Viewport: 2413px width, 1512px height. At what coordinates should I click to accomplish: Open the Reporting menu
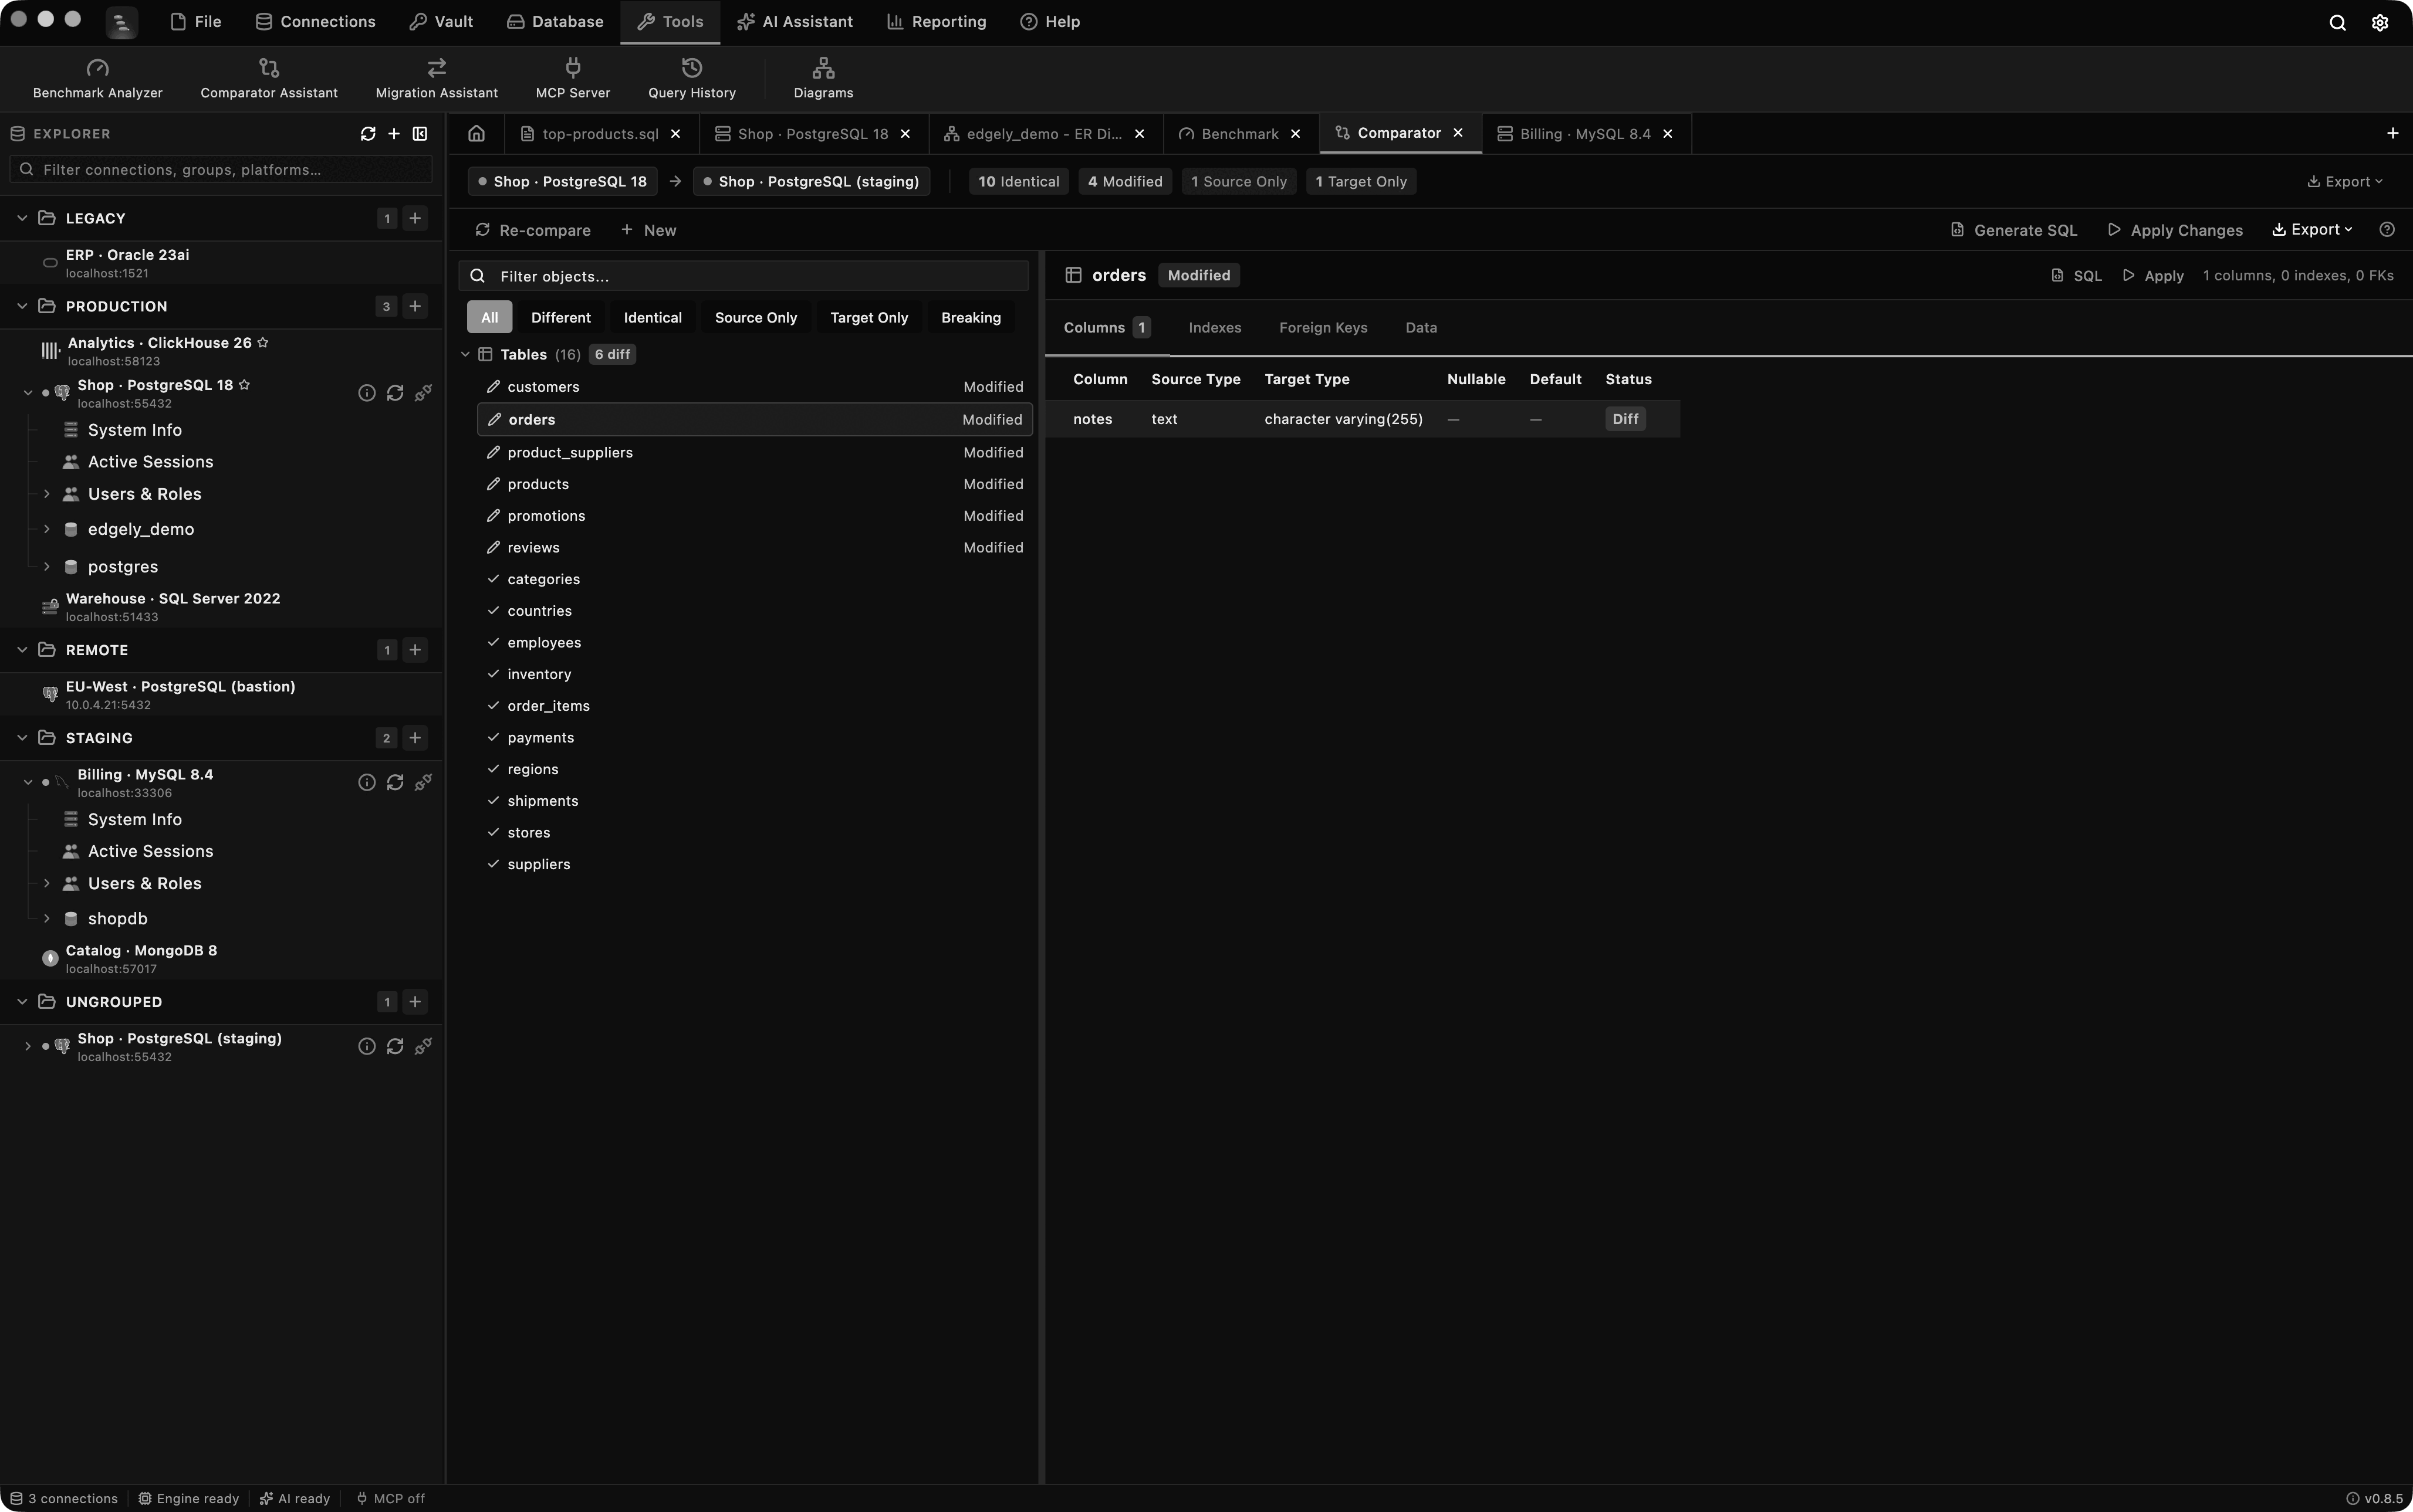(937, 22)
